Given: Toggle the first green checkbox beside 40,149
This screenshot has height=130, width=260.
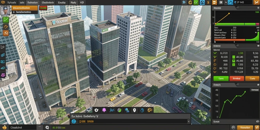Looking at the screenshot, I should tap(234, 57).
